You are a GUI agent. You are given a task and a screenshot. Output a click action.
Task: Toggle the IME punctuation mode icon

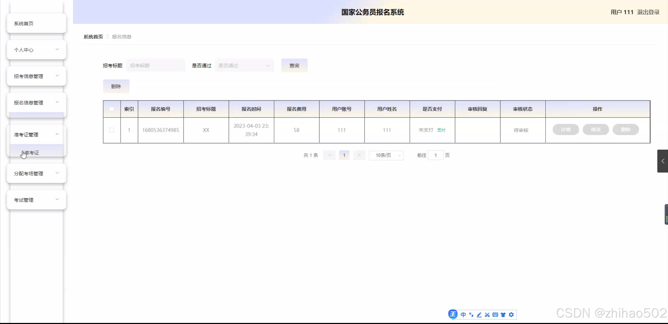click(471, 315)
